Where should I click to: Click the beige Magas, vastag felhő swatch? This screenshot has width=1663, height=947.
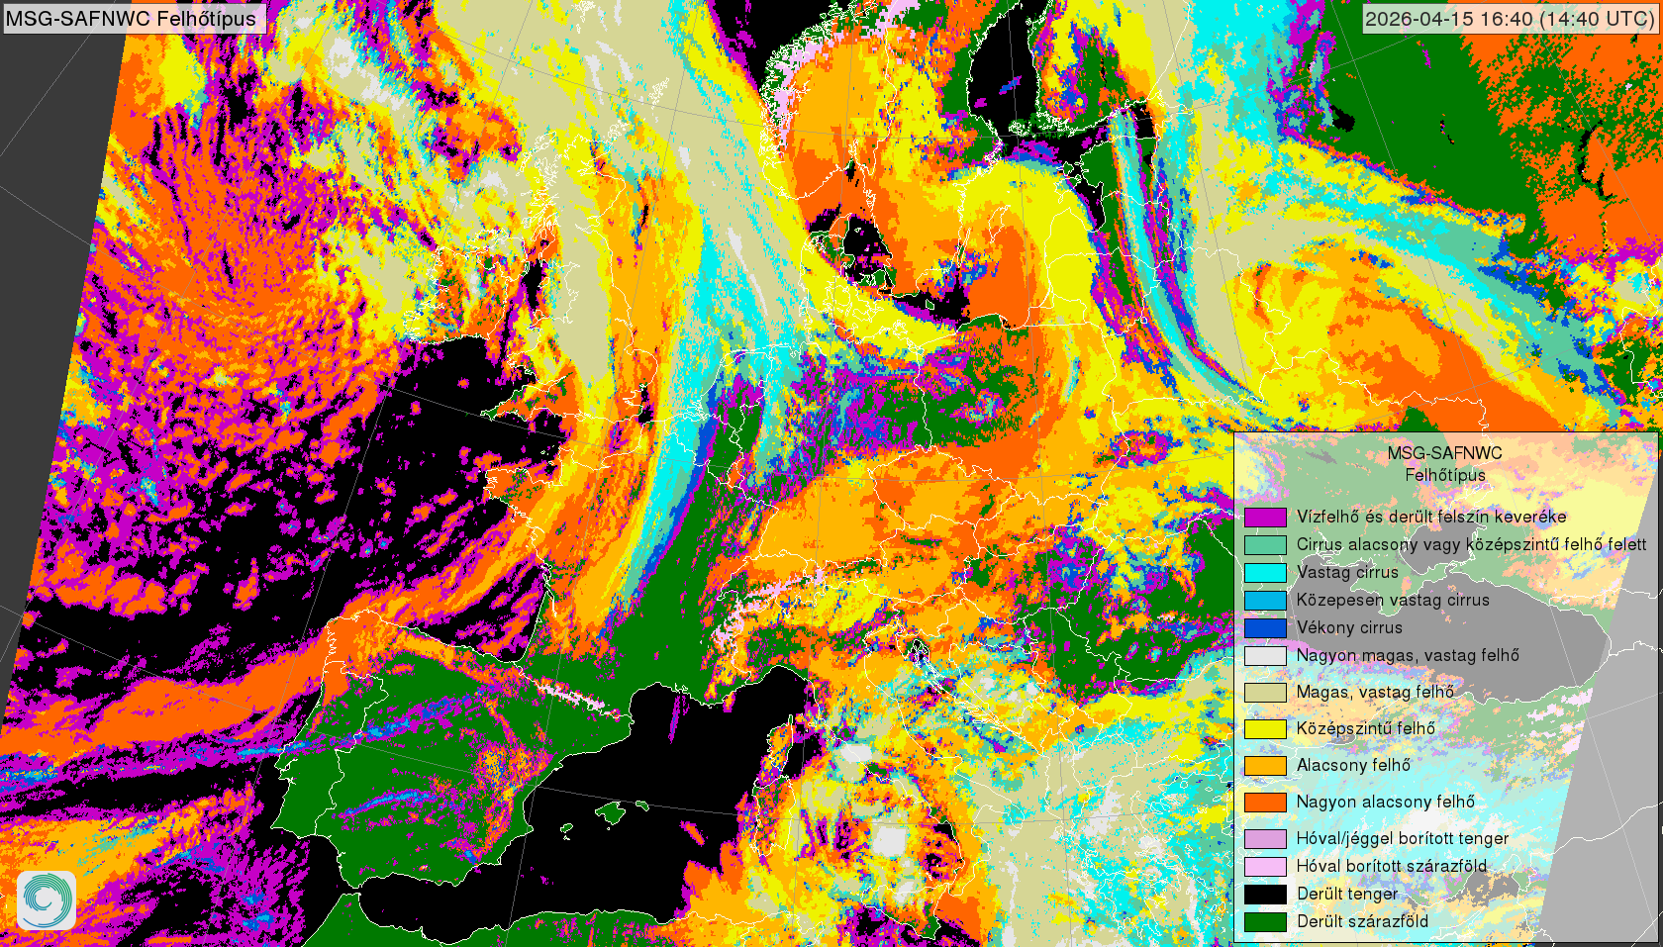[x=1265, y=693]
